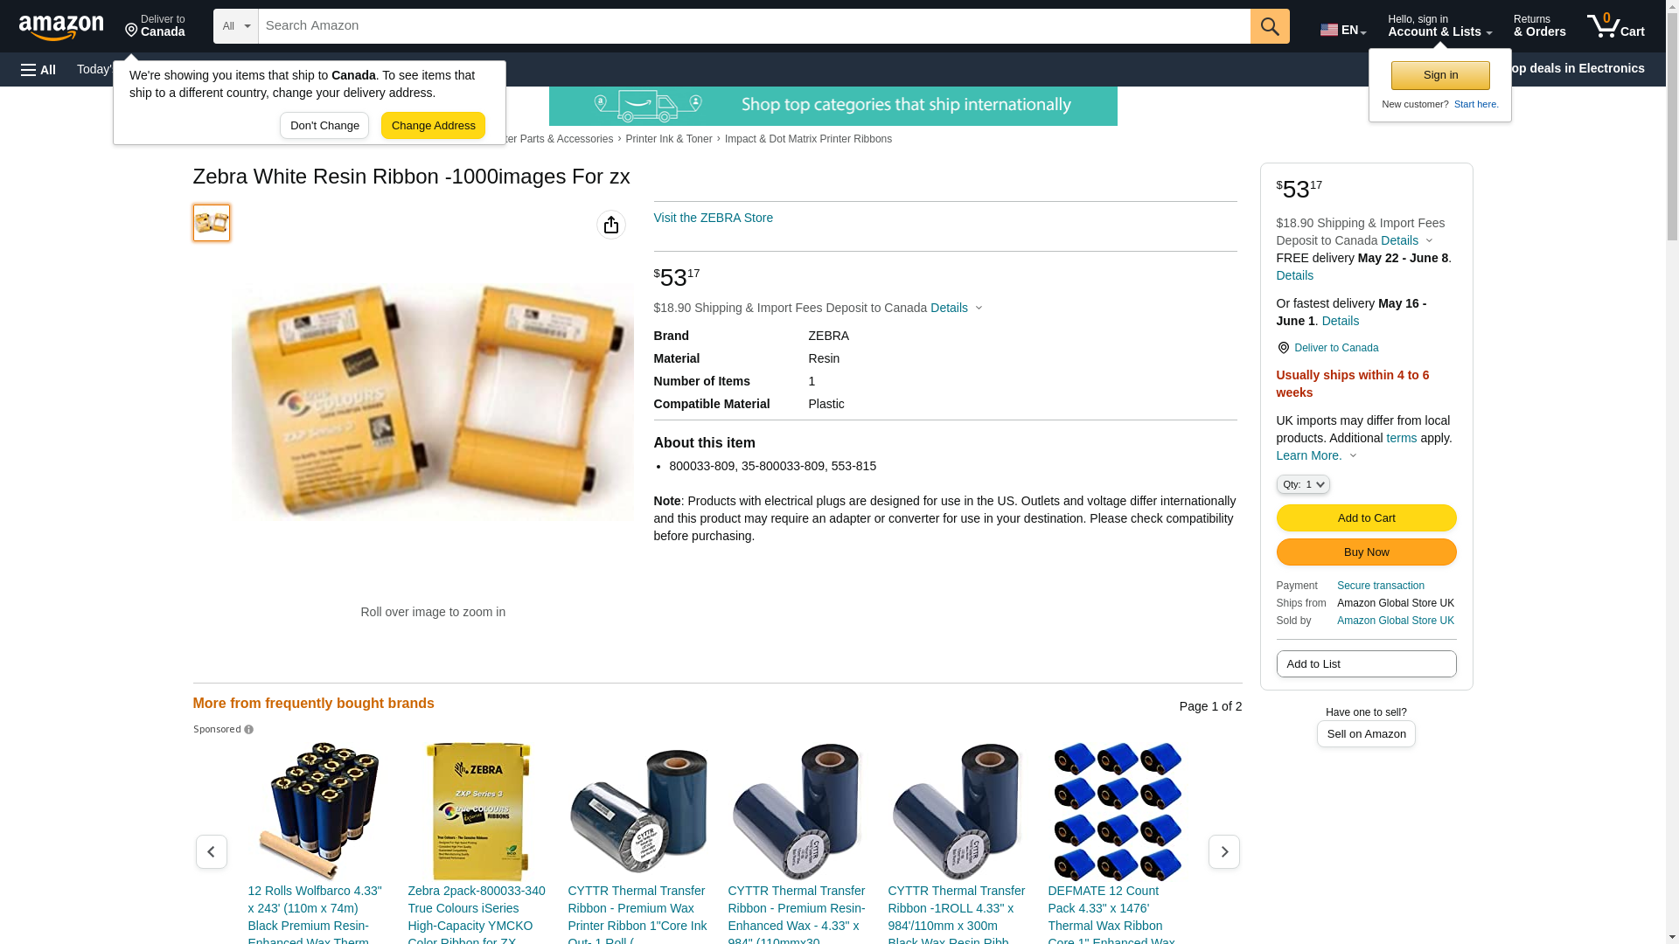Open the search category All dropdown

click(236, 26)
